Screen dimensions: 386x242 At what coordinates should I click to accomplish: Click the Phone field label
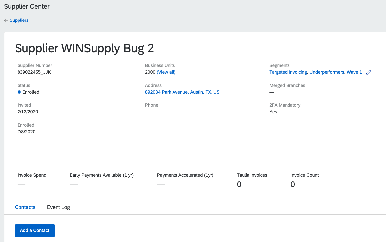(x=152, y=105)
